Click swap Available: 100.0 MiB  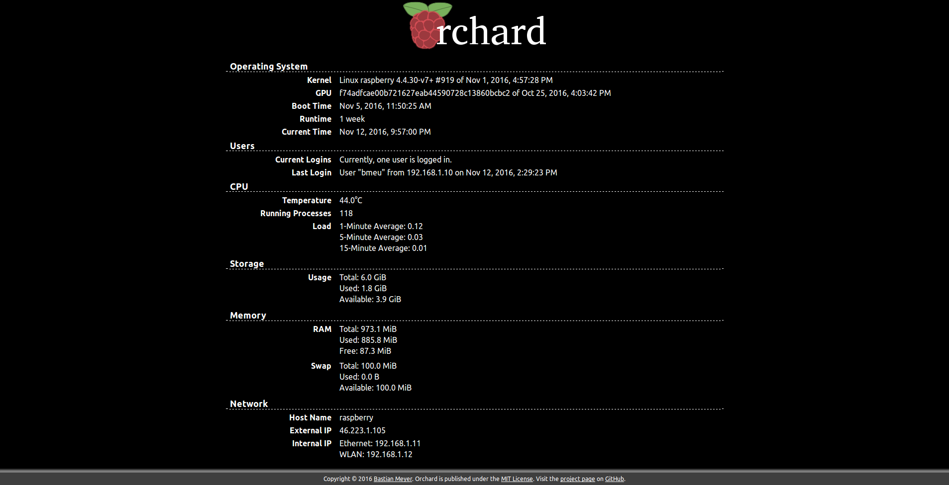pos(375,388)
